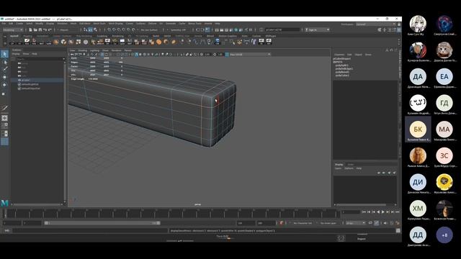The height and width of the screenshot is (259, 461).
Task: Open the frames-per-second dropdown
Action: click(x=355, y=223)
